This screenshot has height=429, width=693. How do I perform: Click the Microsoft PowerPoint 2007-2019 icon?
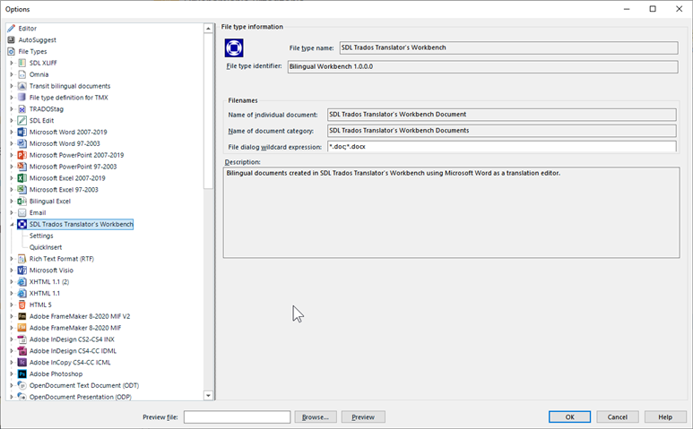coord(22,155)
